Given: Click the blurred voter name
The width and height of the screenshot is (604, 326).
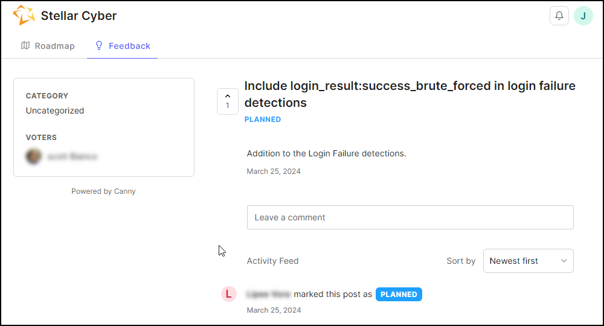Looking at the screenshot, I should (72, 156).
